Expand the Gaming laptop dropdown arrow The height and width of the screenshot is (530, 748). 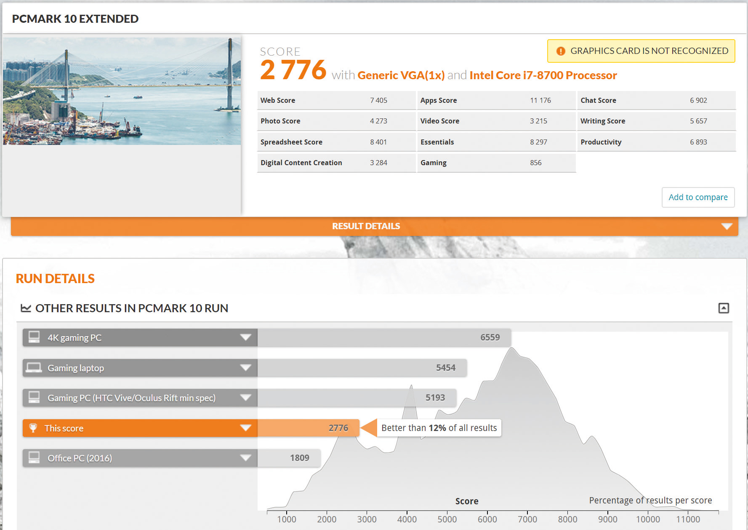[245, 368]
